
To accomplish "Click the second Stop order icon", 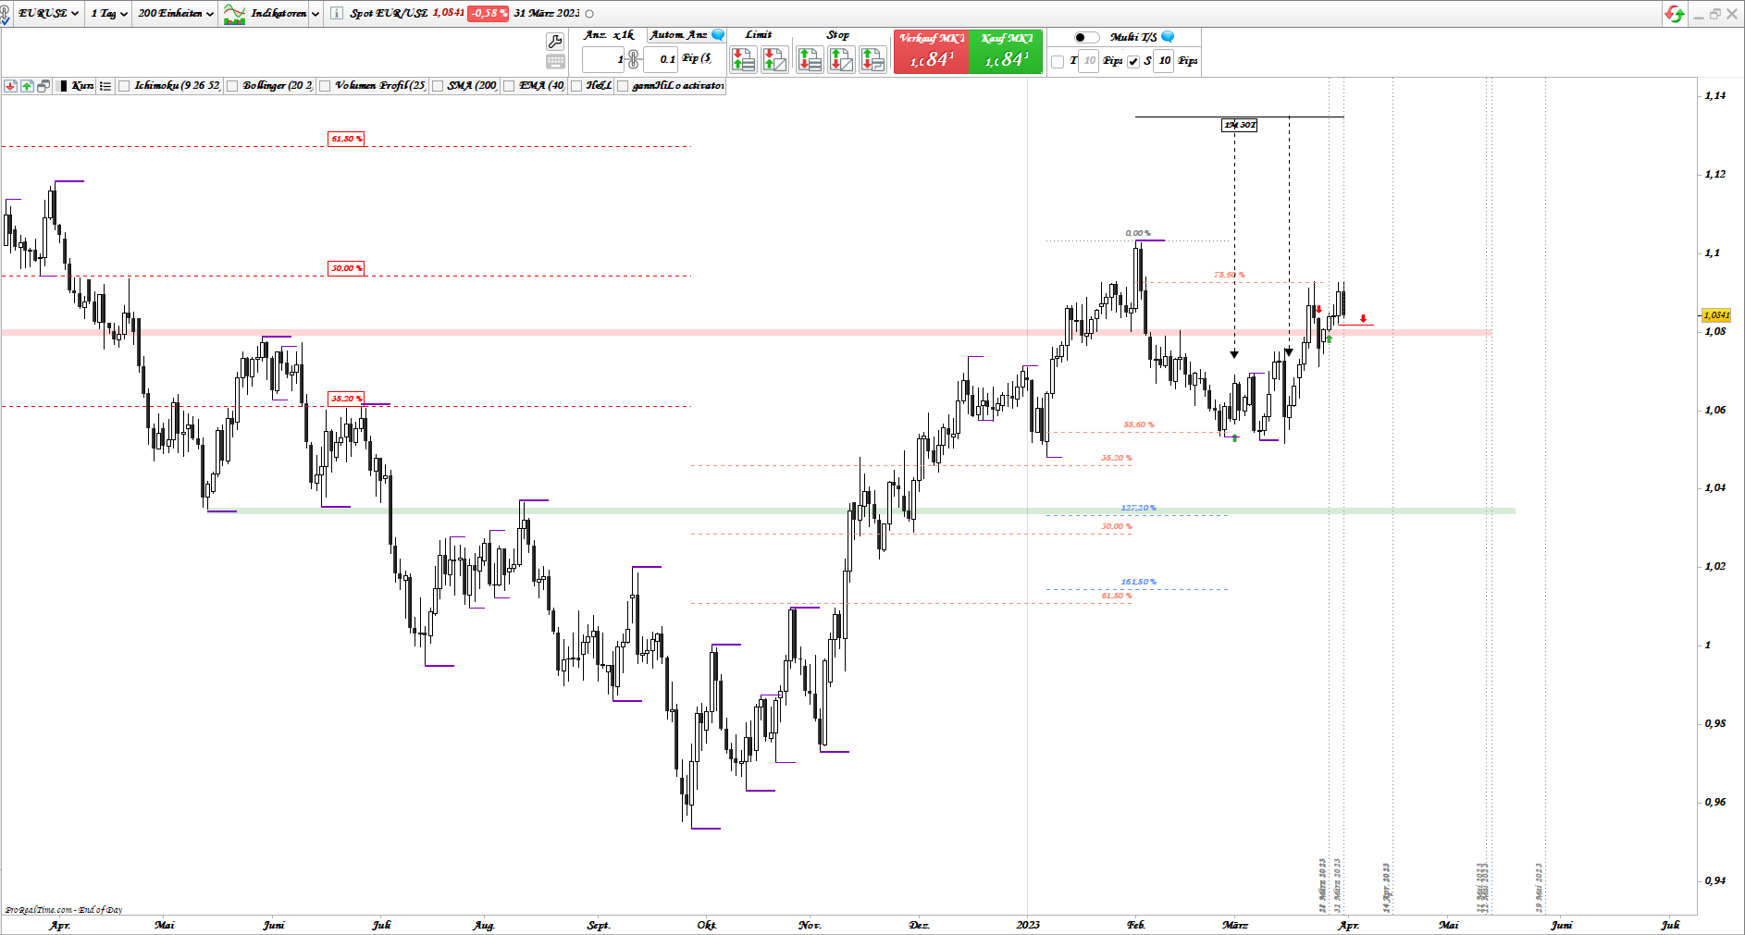I will (841, 59).
